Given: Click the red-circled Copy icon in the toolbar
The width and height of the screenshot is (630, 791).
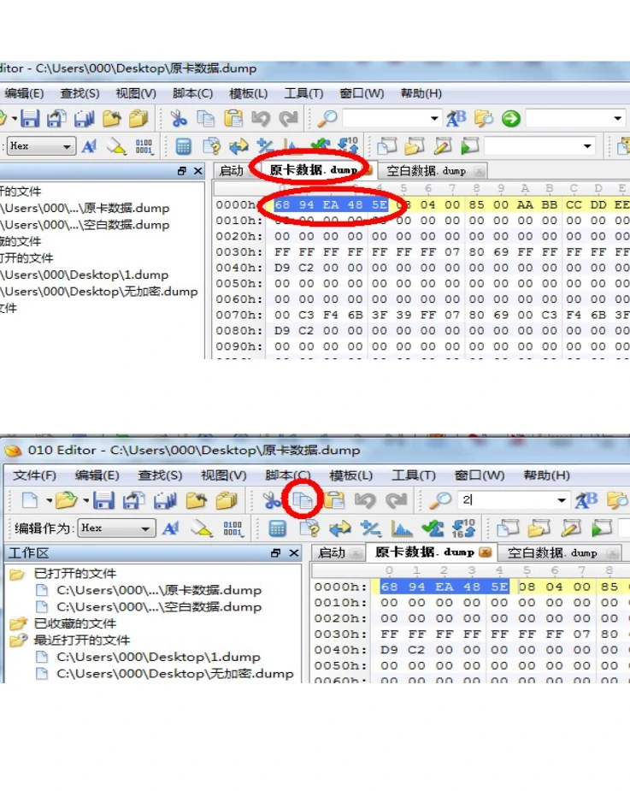Looking at the screenshot, I should click(302, 500).
